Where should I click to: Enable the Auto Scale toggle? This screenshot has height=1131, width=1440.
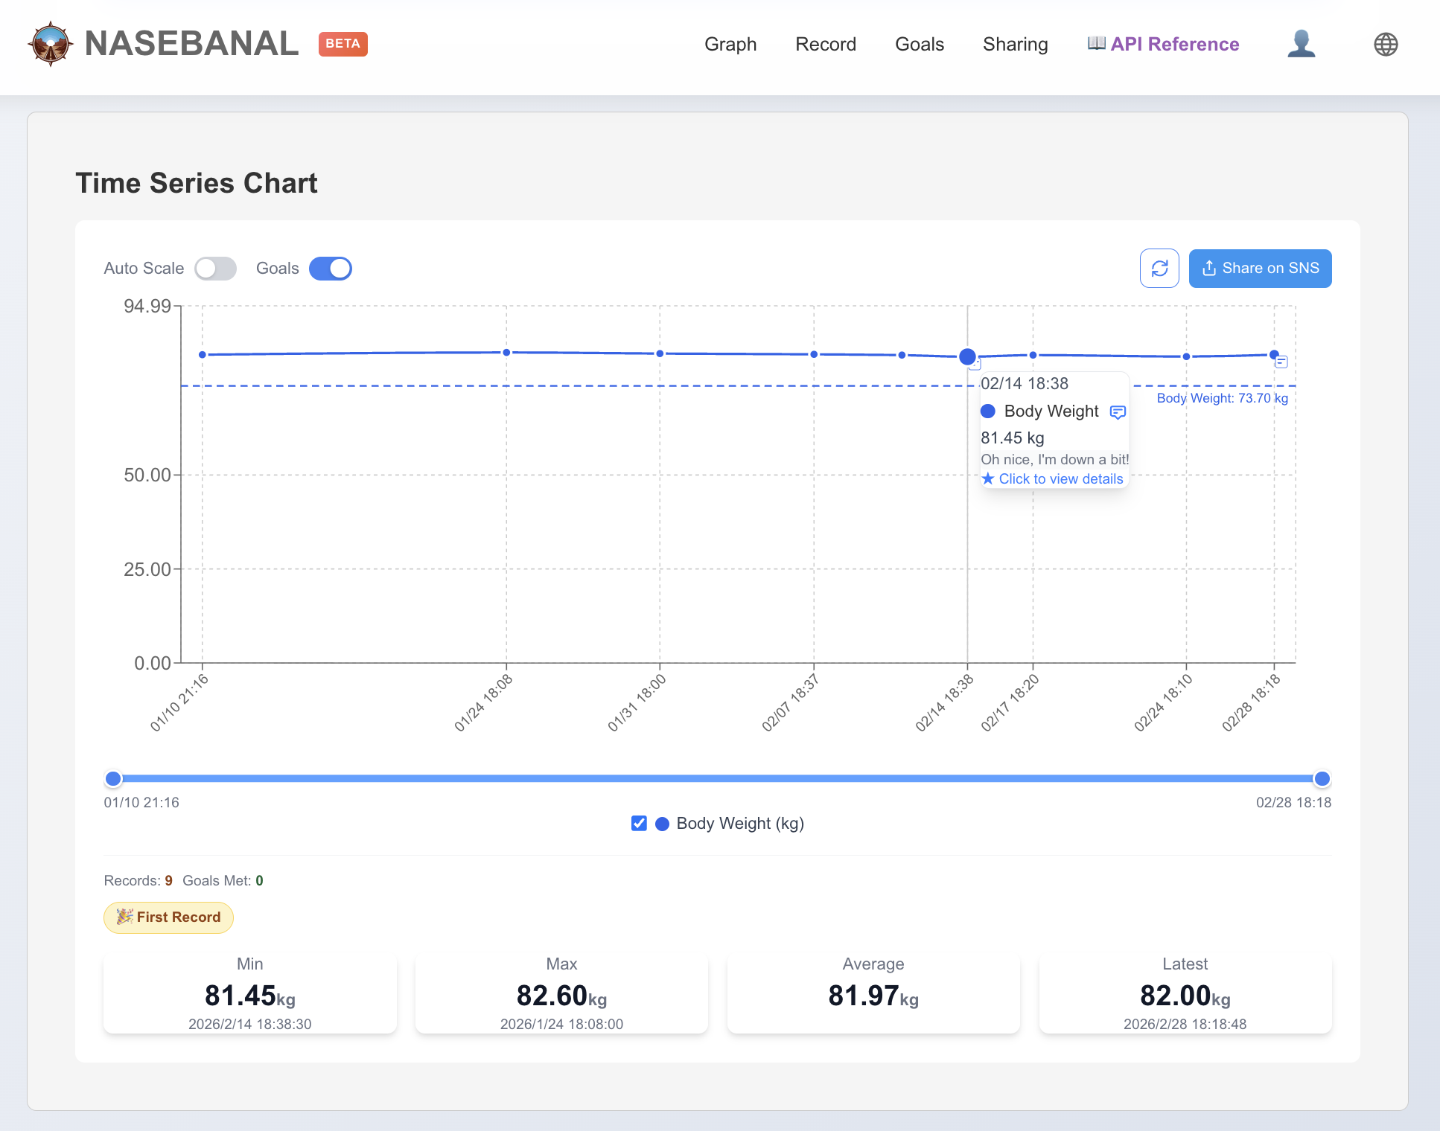pyautogui.click(x=215, y=269)
